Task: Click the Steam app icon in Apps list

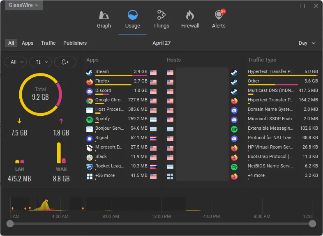Action: 90,73
